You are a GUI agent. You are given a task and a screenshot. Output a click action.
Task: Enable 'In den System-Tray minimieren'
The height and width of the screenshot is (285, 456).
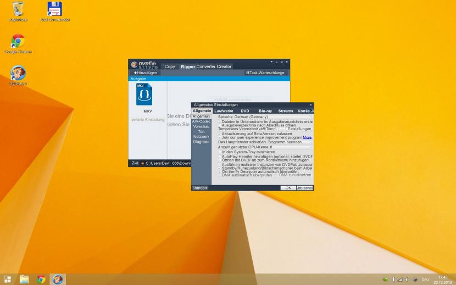(220, 152)
